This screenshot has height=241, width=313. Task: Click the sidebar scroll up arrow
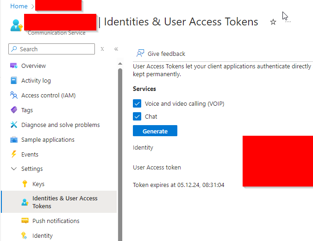[120, 64]
